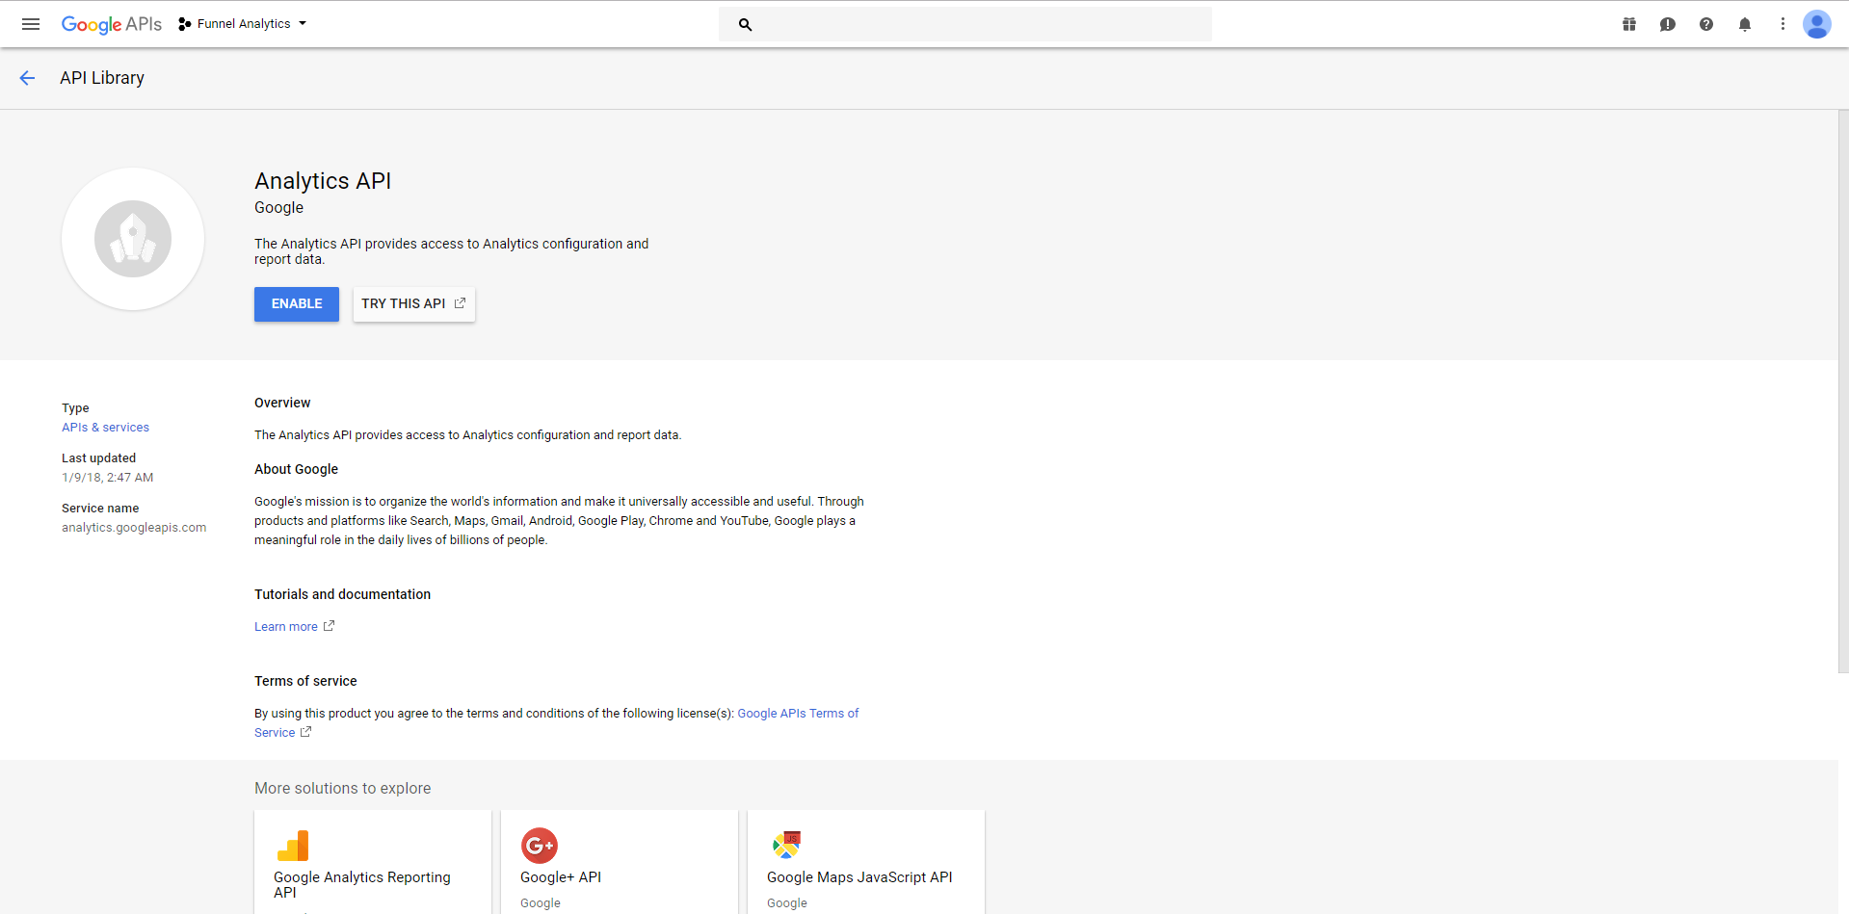
Task: Click the Google APIs logo
Action: pos(112,24)
